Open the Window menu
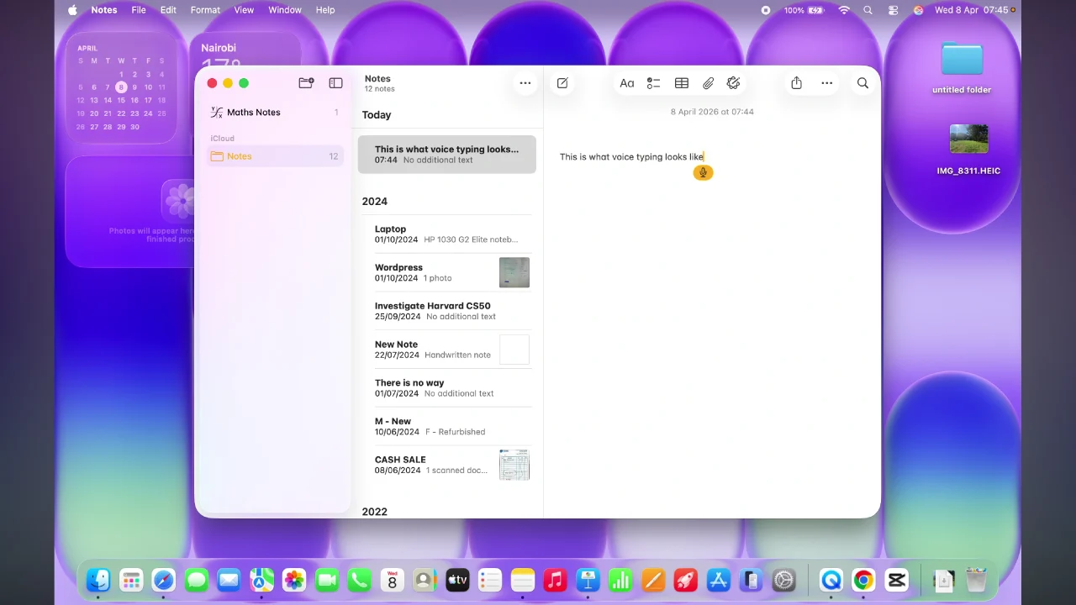 point(285,10)
